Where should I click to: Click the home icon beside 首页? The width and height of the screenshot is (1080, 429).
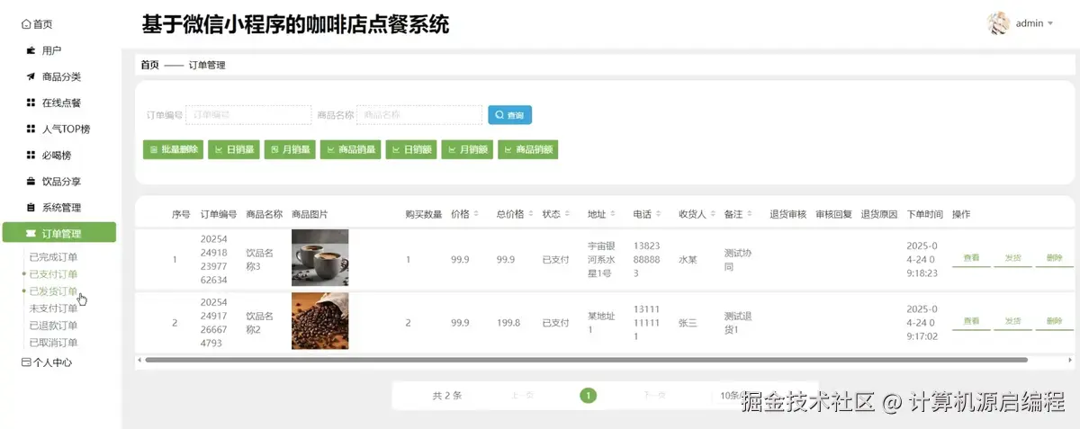[26, 24]
